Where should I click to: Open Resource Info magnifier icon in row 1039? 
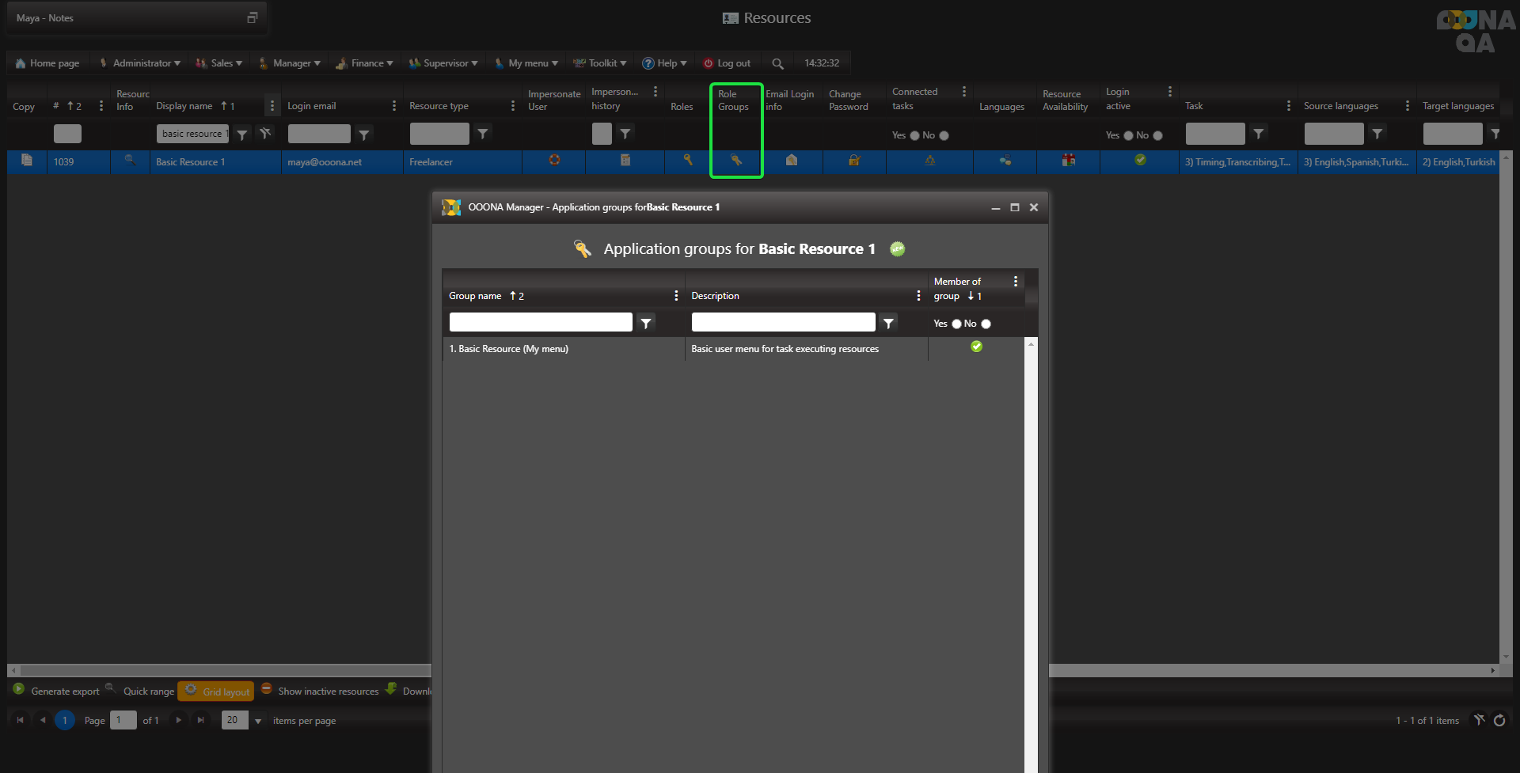point(130,161)
